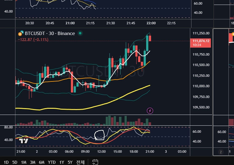Select the 1M time range

[x=23, y=162]
